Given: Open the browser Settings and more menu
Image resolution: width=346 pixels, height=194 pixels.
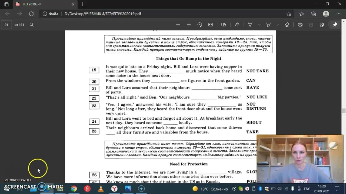Looking at the screenshot, I should click(x=338, y=14).
